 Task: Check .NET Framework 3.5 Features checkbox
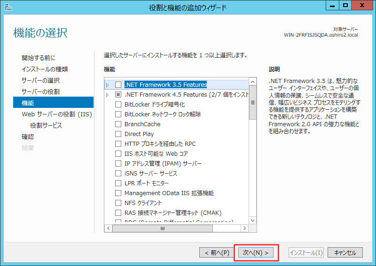click(118, 85)
